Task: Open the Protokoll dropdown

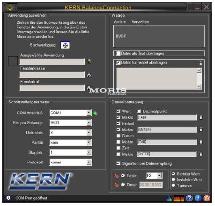Action: coord(89,162)
